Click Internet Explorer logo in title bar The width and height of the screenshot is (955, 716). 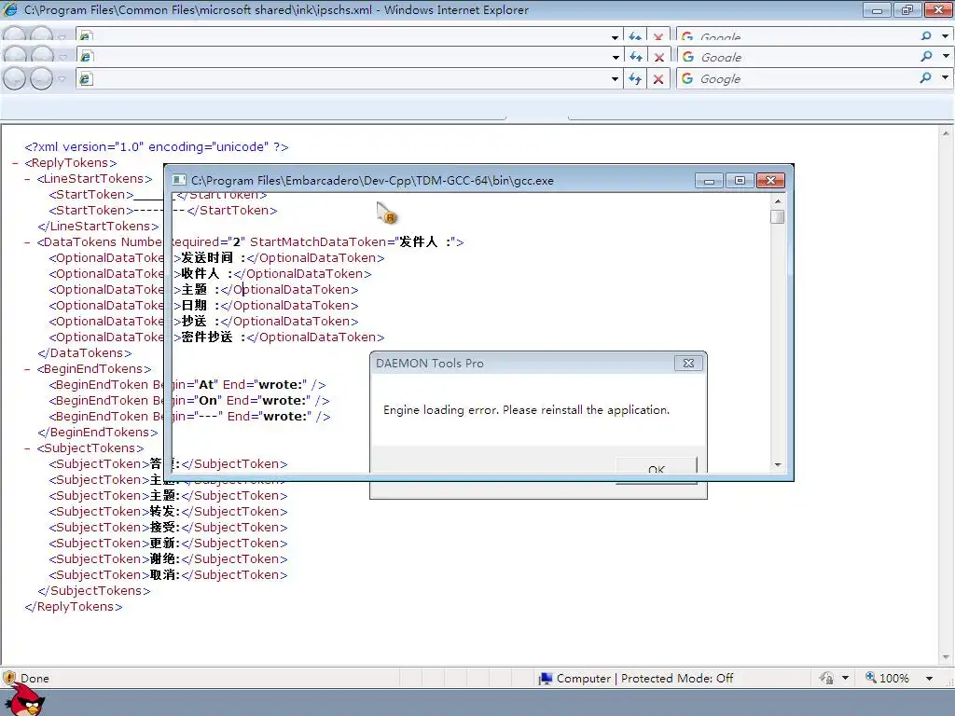(x=10, y=9)
